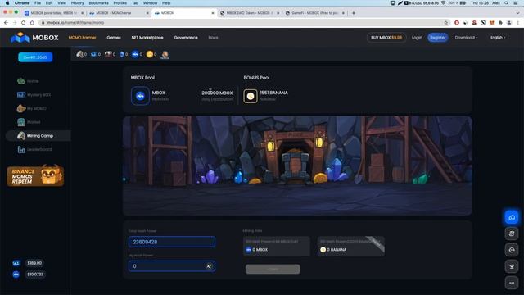Click the avatar icon in top strip

click(165, 55)
